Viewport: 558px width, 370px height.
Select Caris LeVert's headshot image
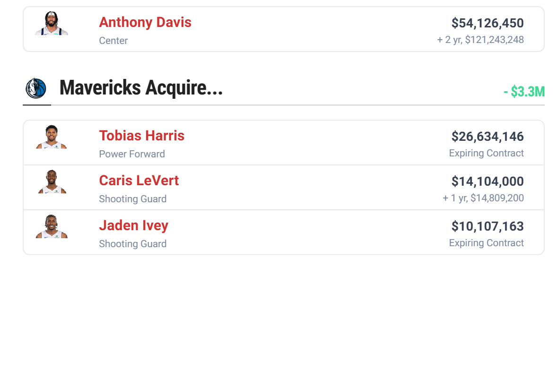click(52, 182)
